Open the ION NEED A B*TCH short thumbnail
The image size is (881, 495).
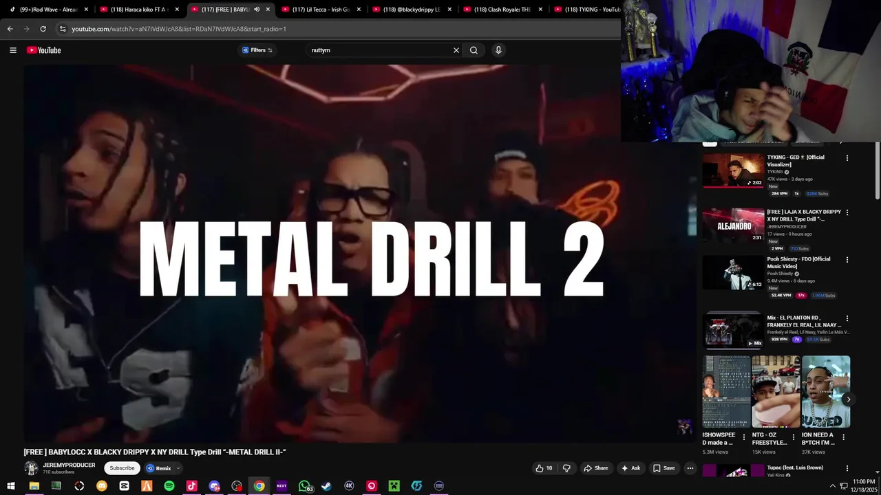coord(826,392)
